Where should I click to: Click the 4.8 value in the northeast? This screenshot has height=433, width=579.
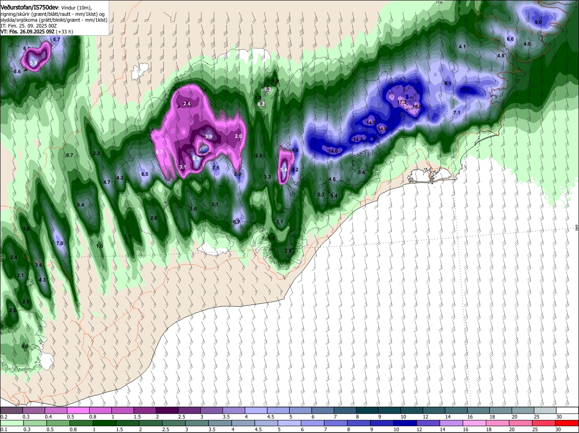point(501,56)
